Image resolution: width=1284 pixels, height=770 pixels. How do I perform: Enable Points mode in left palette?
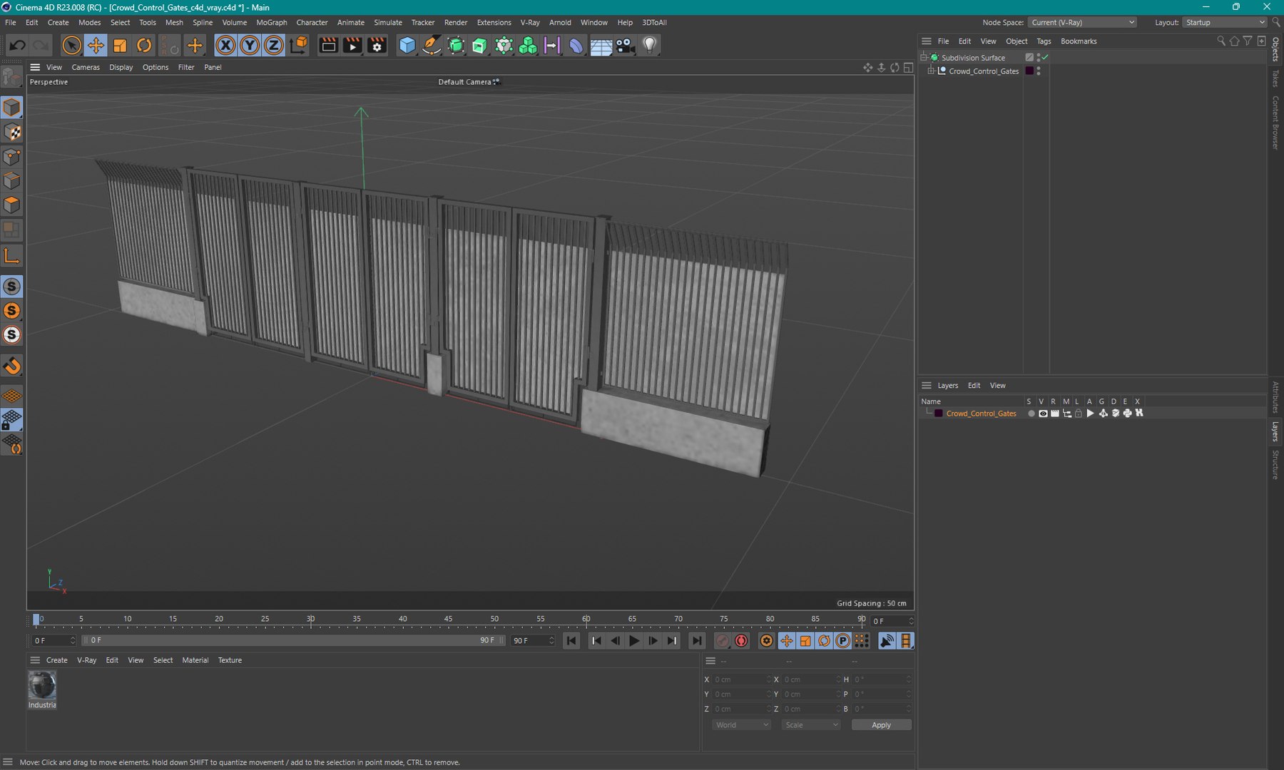click(12, 156)
